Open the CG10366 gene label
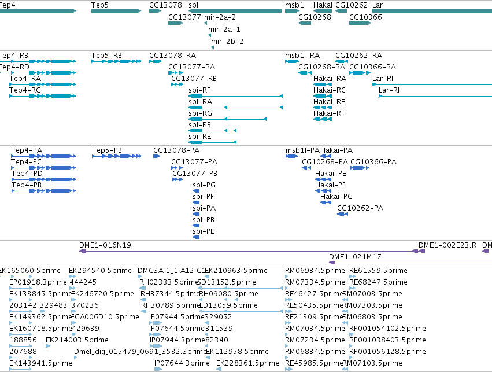 click(365, 17)
